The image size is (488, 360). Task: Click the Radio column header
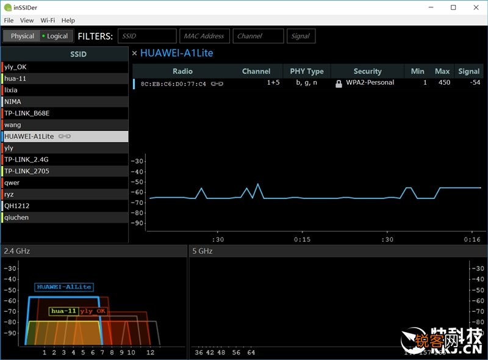tap(182, 71)
